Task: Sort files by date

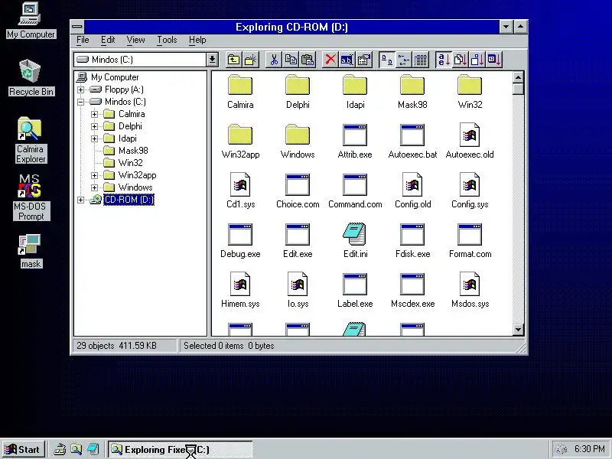Action: 494,60
